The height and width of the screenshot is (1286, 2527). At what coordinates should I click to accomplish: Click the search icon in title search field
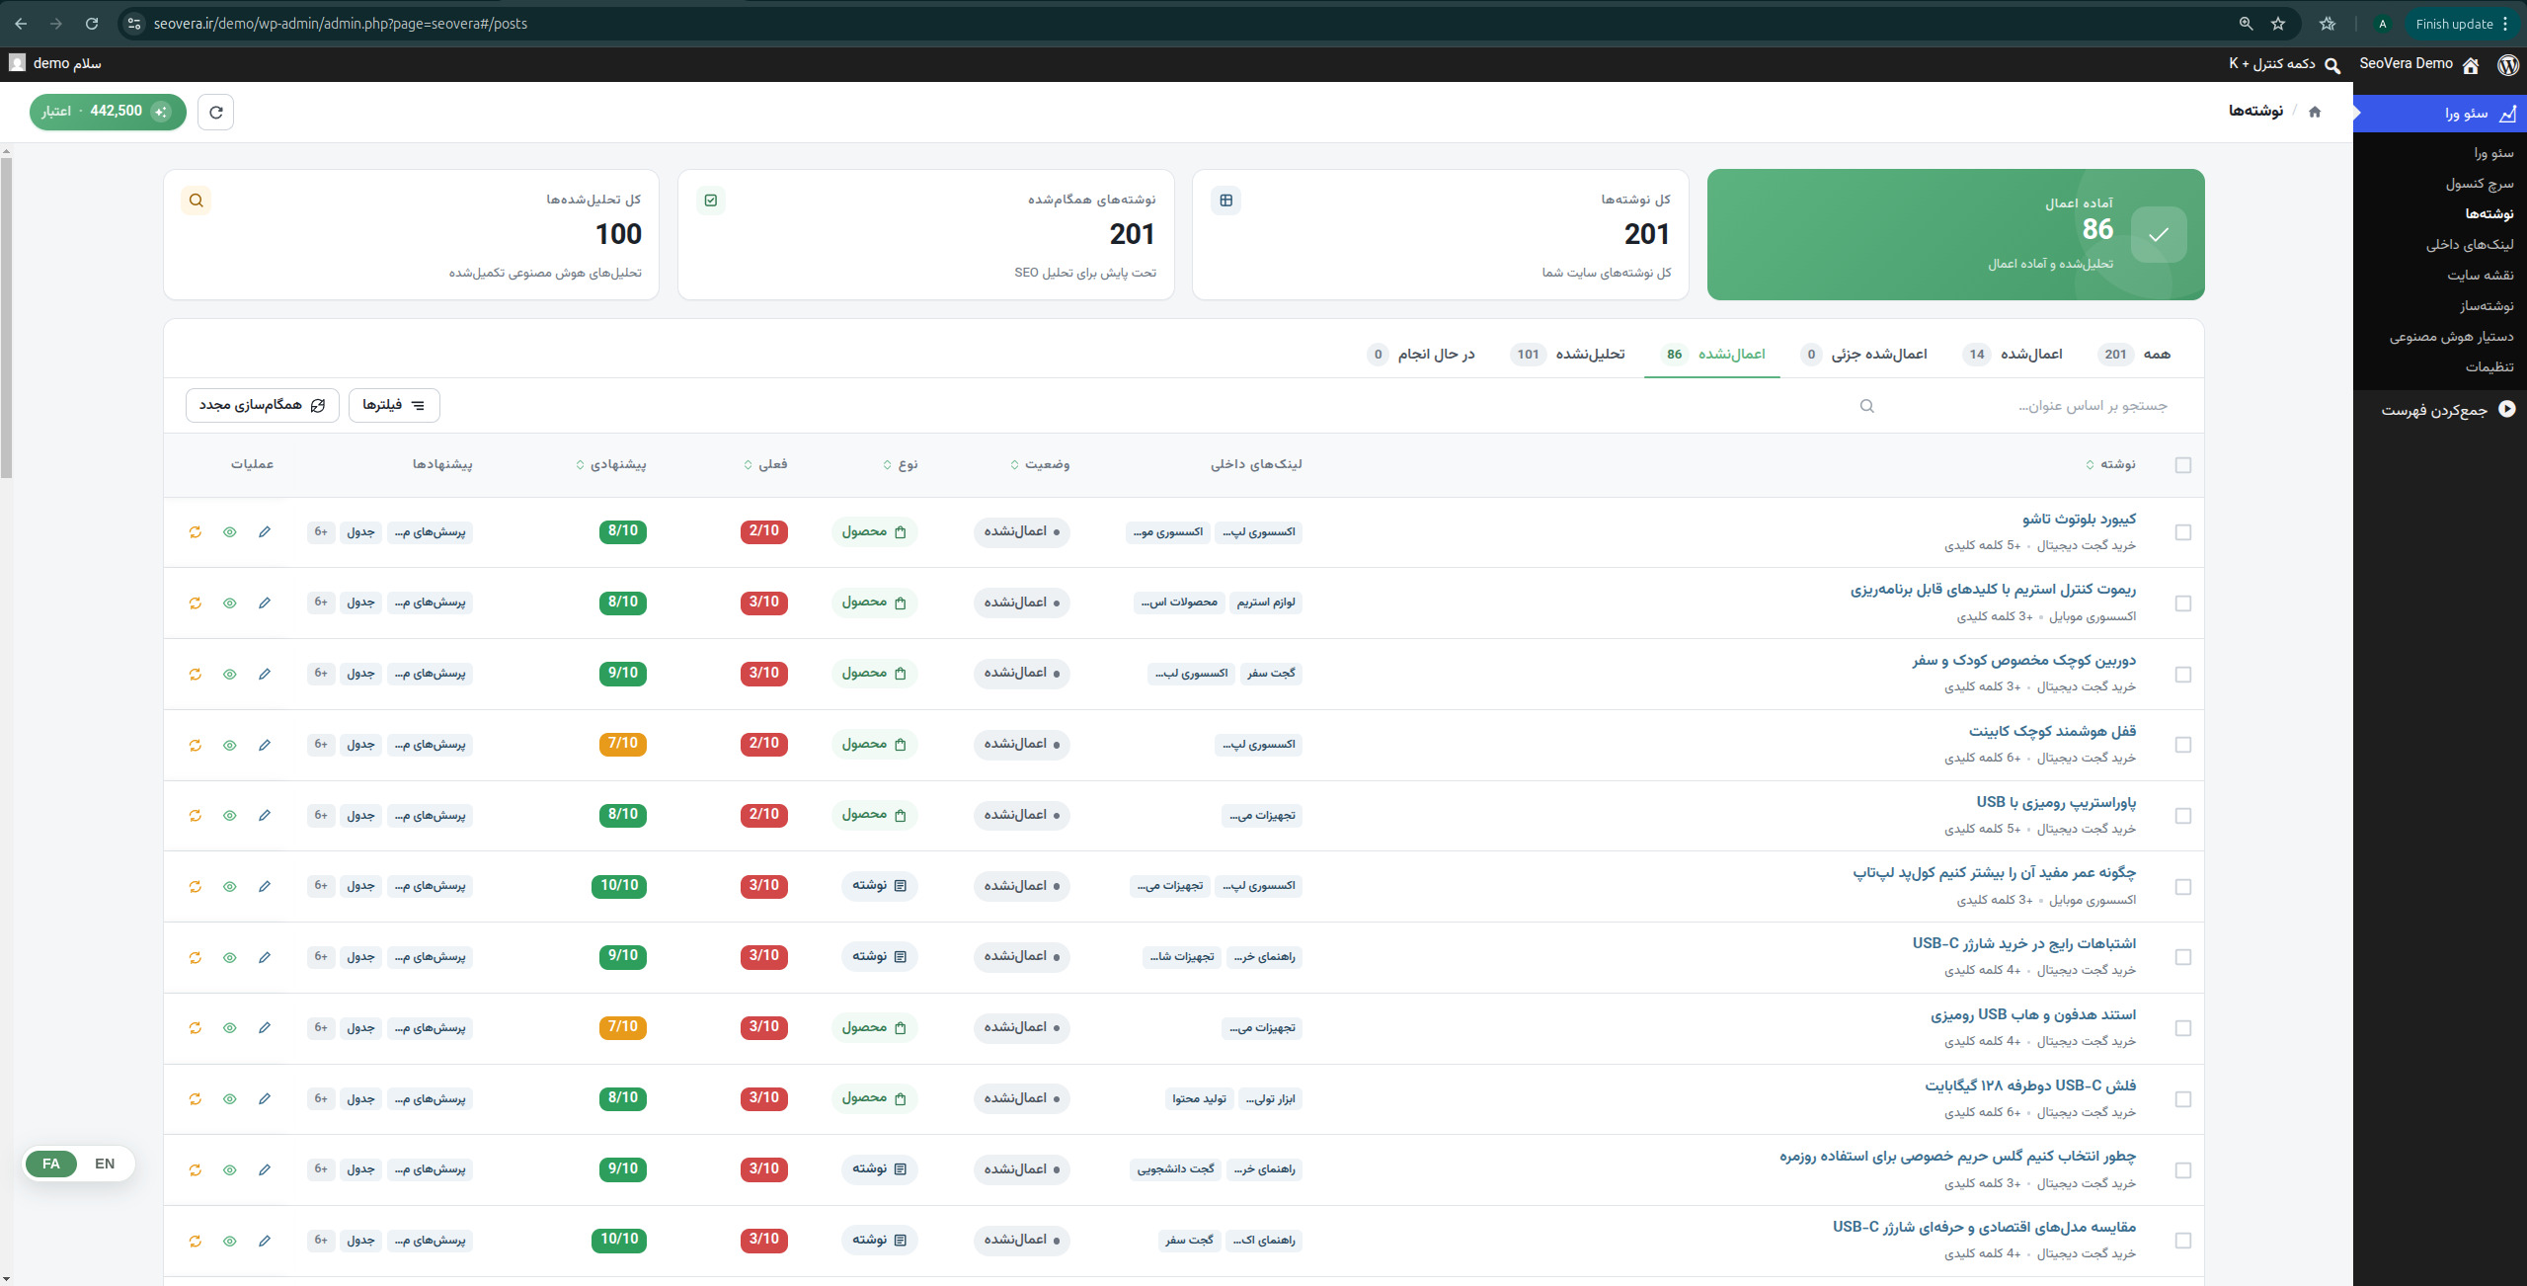1866,406
